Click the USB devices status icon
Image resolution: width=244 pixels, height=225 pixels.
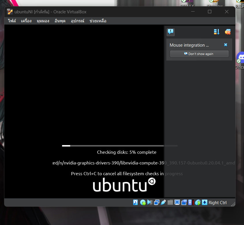(x=163, y=202)
